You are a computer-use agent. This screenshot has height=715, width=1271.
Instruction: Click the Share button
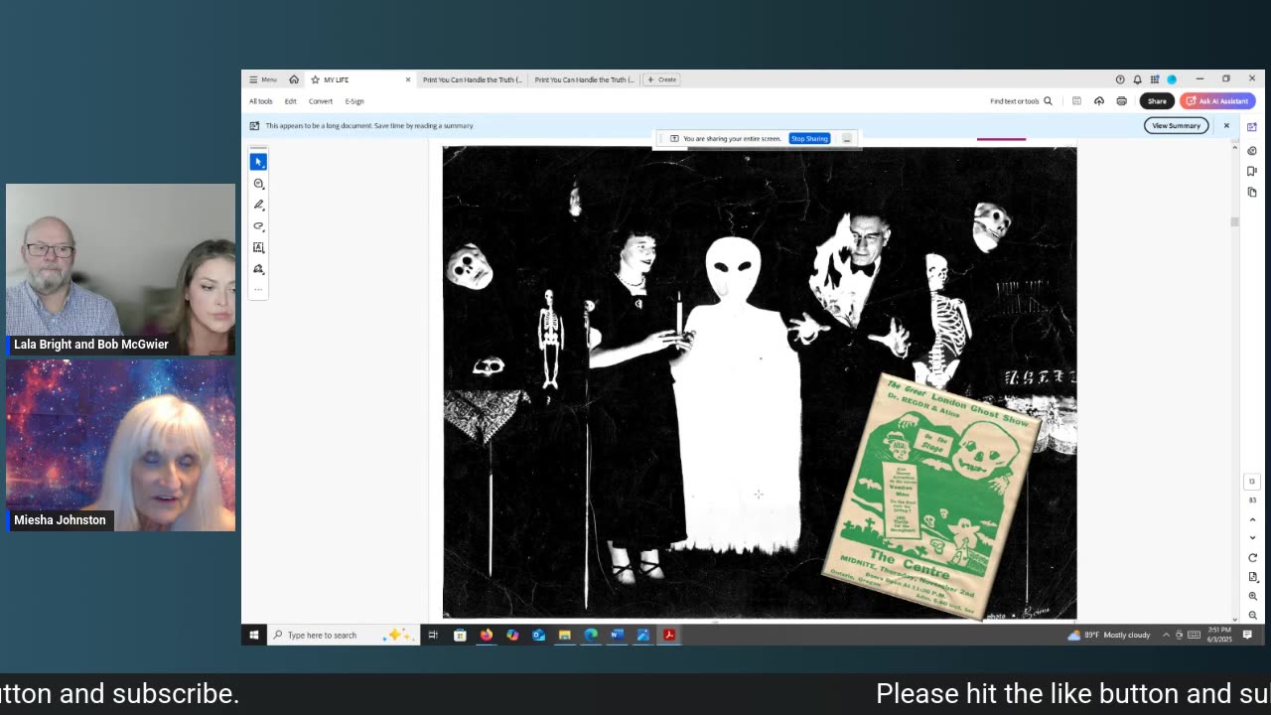click(x=1157, y=101)
